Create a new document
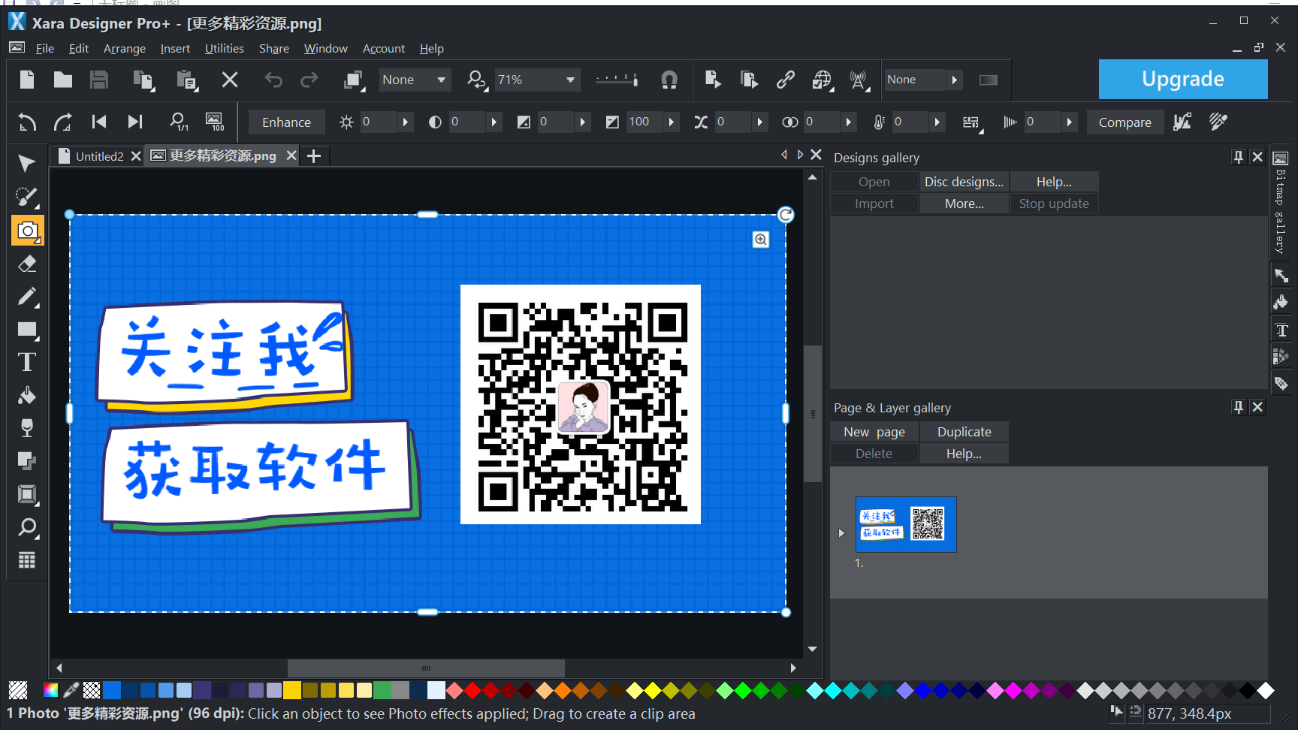Viewport: 1298px width, 730px height. [27, 80]
